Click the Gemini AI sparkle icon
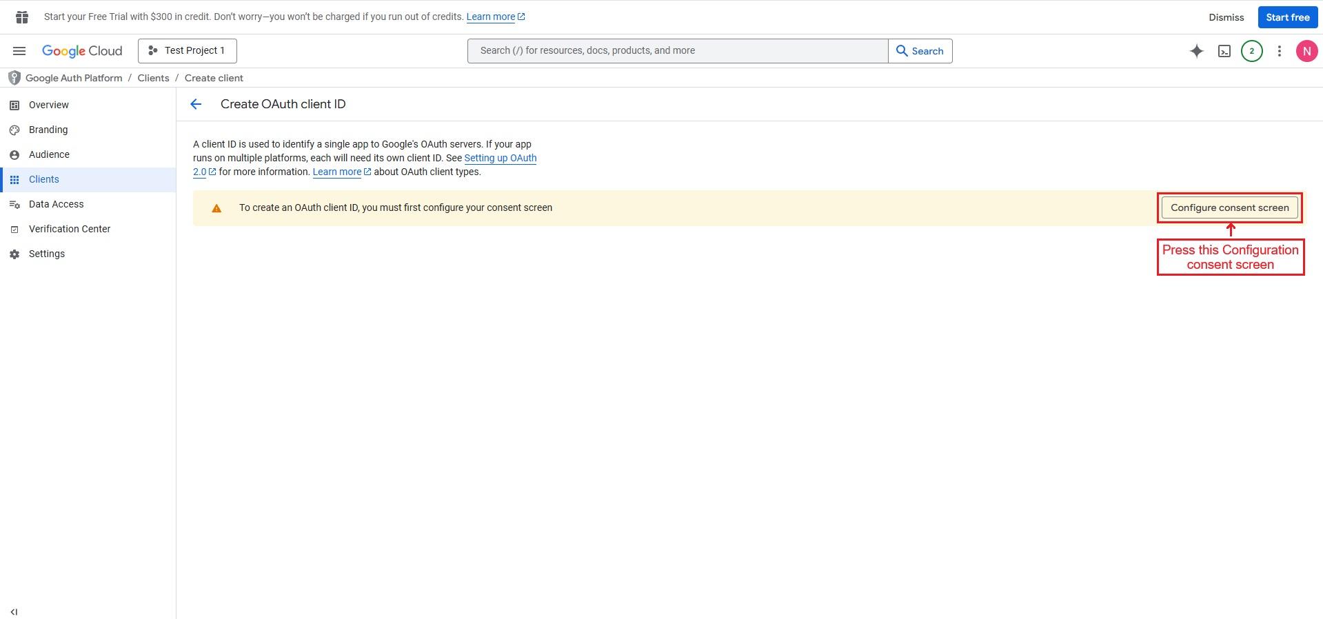 tap(1197, 51)
